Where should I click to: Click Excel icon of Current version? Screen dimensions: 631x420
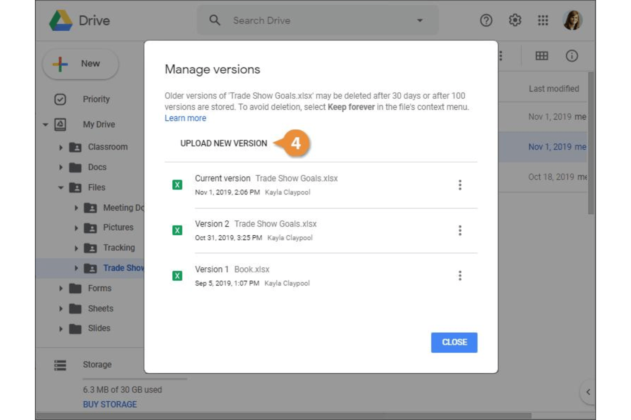coord(177,185)
